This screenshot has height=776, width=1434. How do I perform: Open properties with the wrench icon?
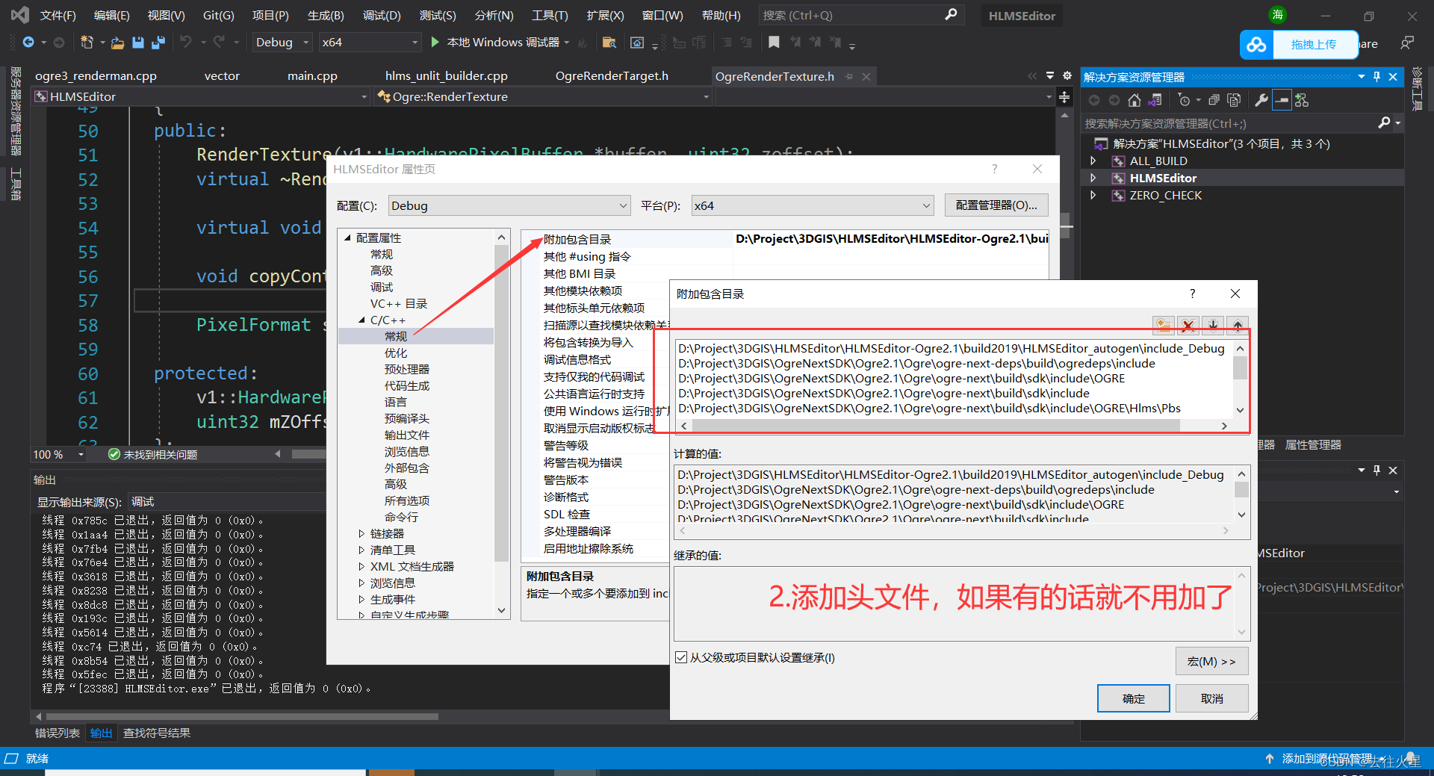(1261, 100)
